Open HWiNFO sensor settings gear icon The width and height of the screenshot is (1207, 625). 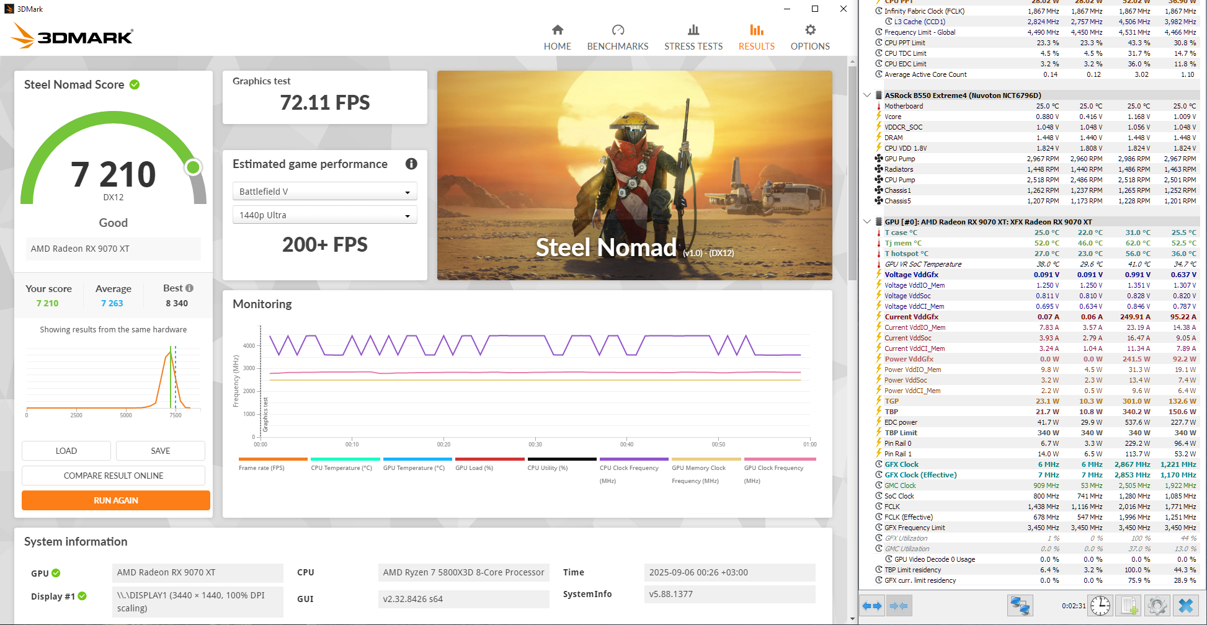click(1157, 606)
